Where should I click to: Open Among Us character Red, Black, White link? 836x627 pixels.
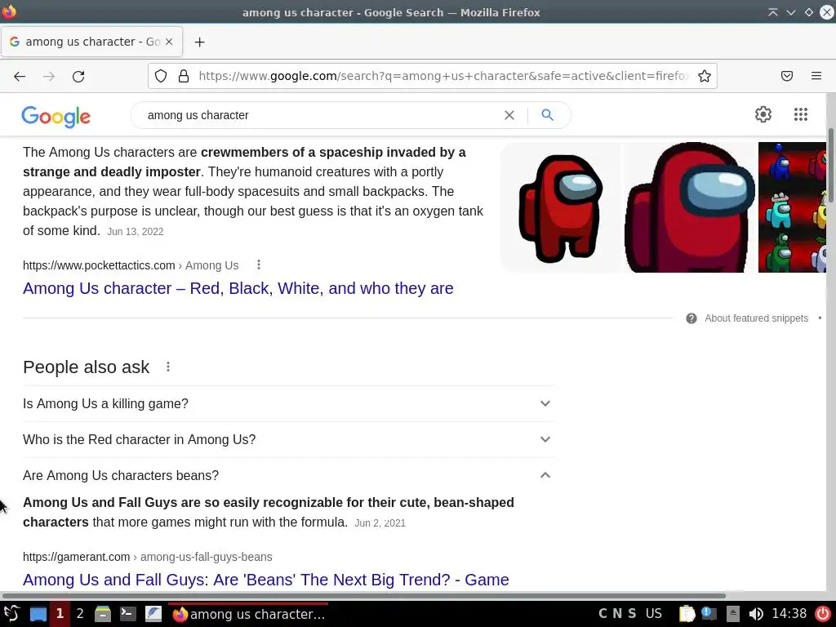238,288
